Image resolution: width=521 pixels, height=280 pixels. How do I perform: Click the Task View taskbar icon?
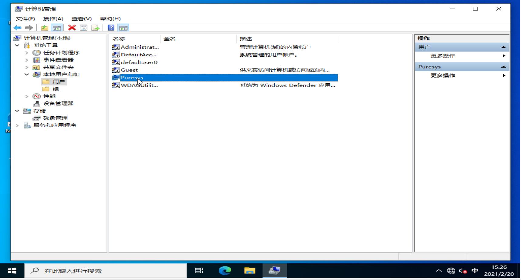(x=199, y=271)
